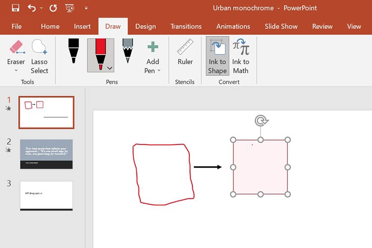Expand the Eraser options arrow
Image resolution: width=372 pixels, height=248 pixels.
[16, 70]
